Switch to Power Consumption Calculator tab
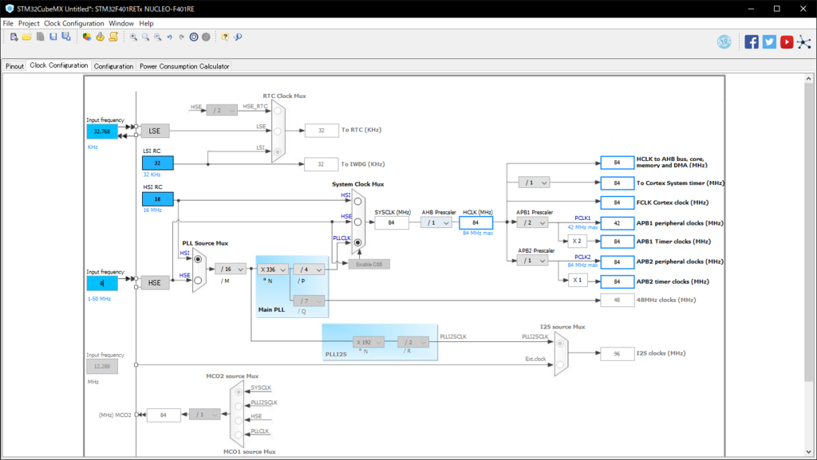Screen dimensions: 817x460 184,66
